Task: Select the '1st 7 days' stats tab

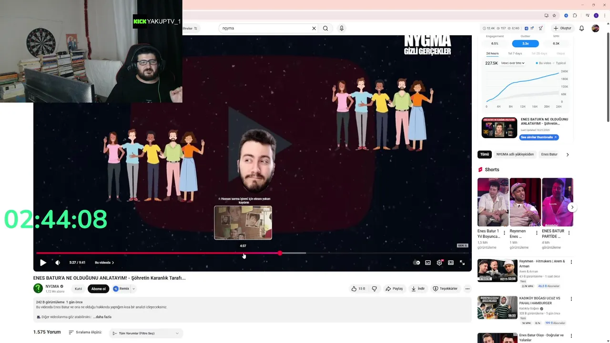Action: pyautogui.click(x=515, y=53)
